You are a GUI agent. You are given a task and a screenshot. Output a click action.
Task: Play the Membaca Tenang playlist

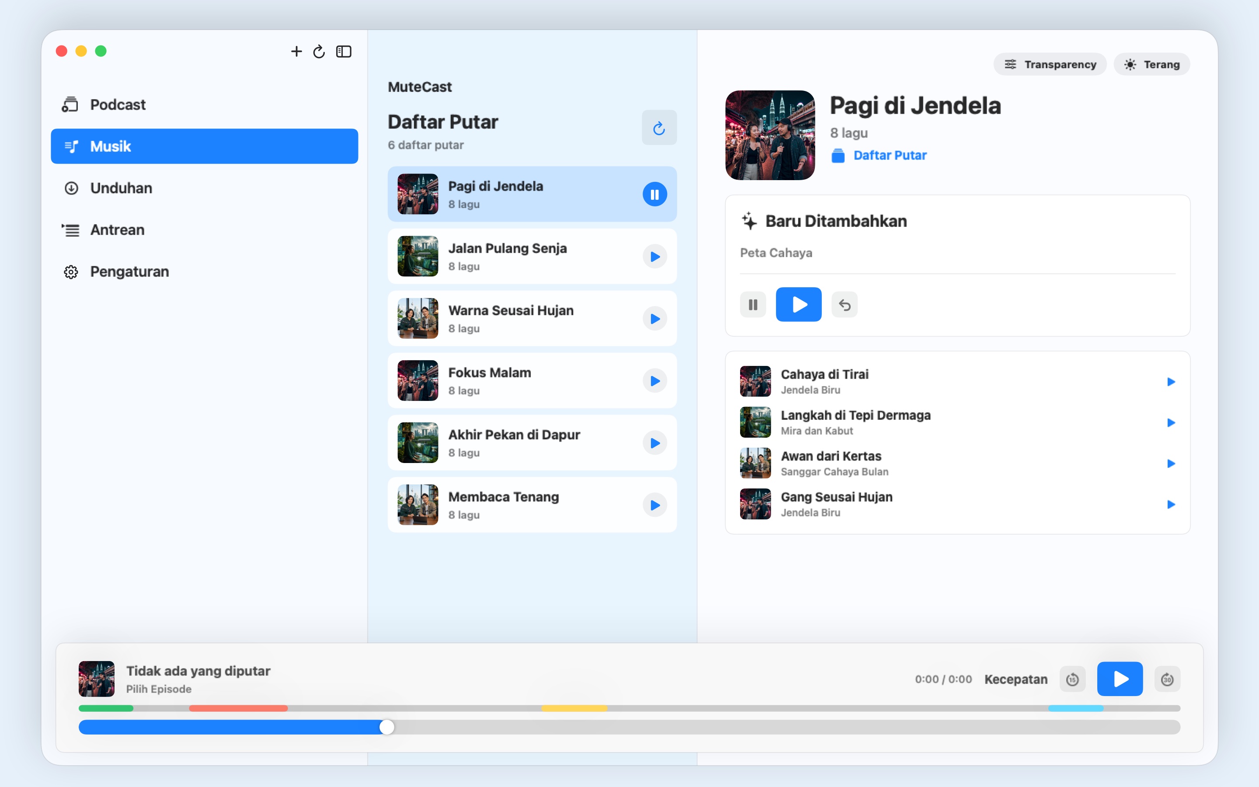[x=655, y=505]
